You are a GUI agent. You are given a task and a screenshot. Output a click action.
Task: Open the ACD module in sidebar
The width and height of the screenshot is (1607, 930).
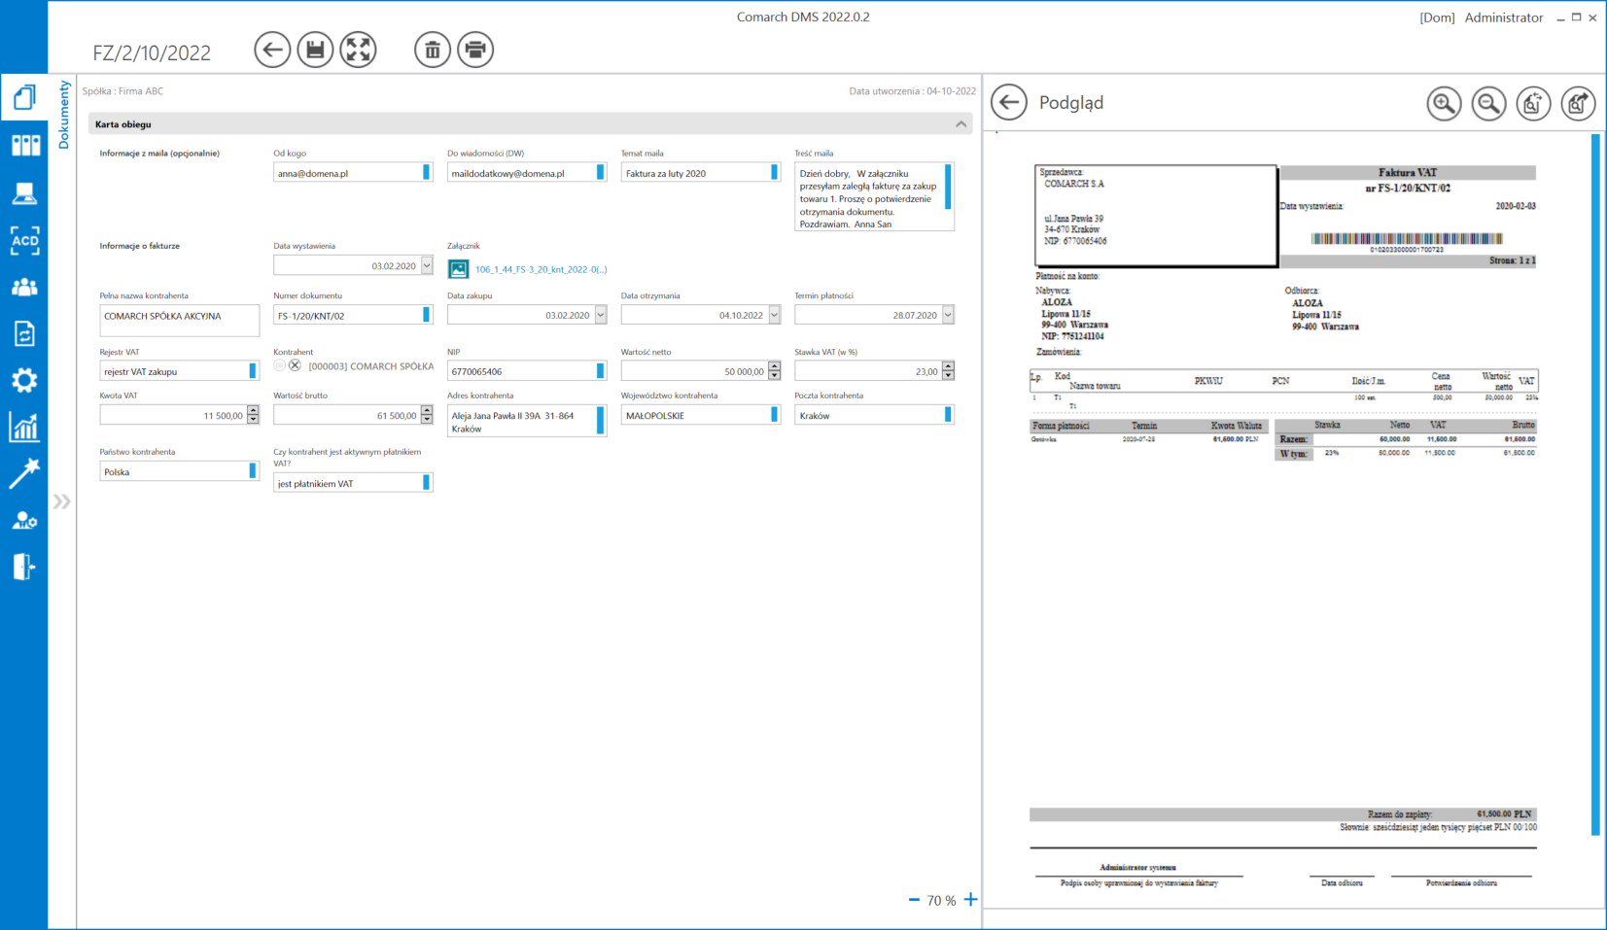tap(24, 240)
